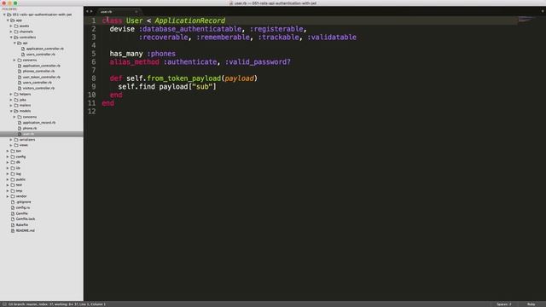
Task: Click the views folder icon
Action: click(x=16, y=145)
